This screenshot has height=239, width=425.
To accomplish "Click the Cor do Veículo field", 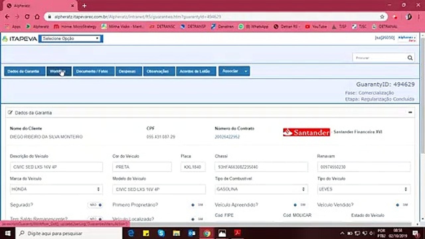I will click(142, 167).
